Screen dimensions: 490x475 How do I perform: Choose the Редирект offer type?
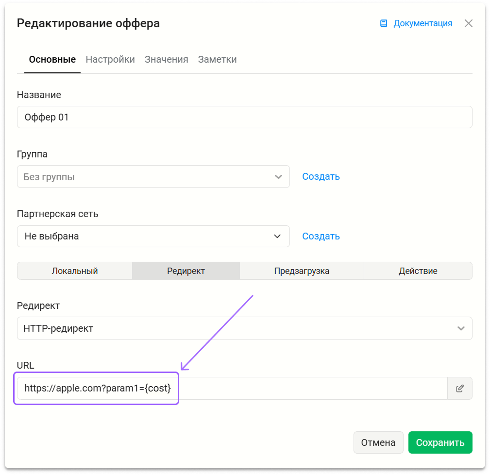186,271
